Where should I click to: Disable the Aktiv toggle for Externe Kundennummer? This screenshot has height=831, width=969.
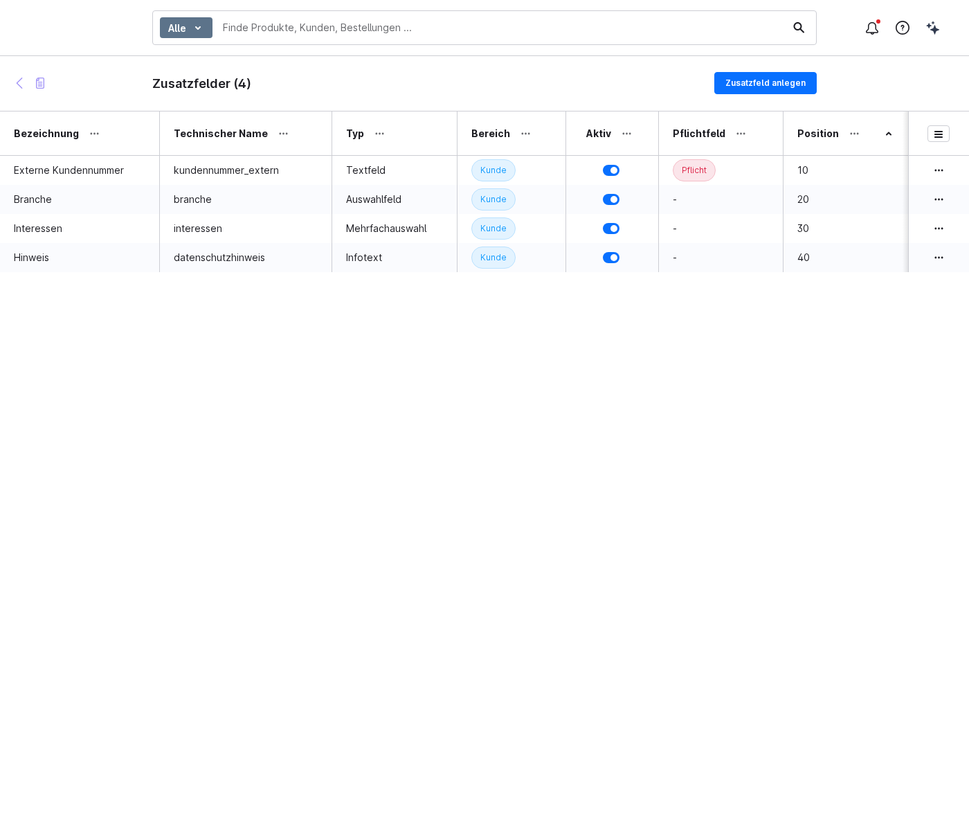point(611,170)
